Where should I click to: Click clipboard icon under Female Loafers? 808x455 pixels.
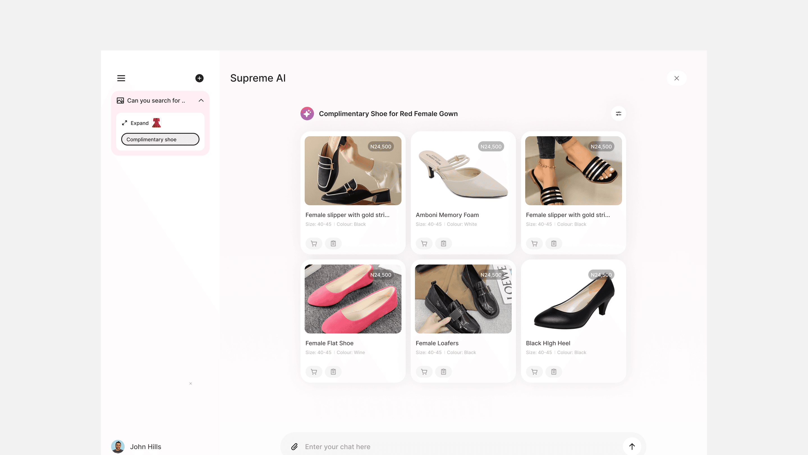(x=443, y=372)
